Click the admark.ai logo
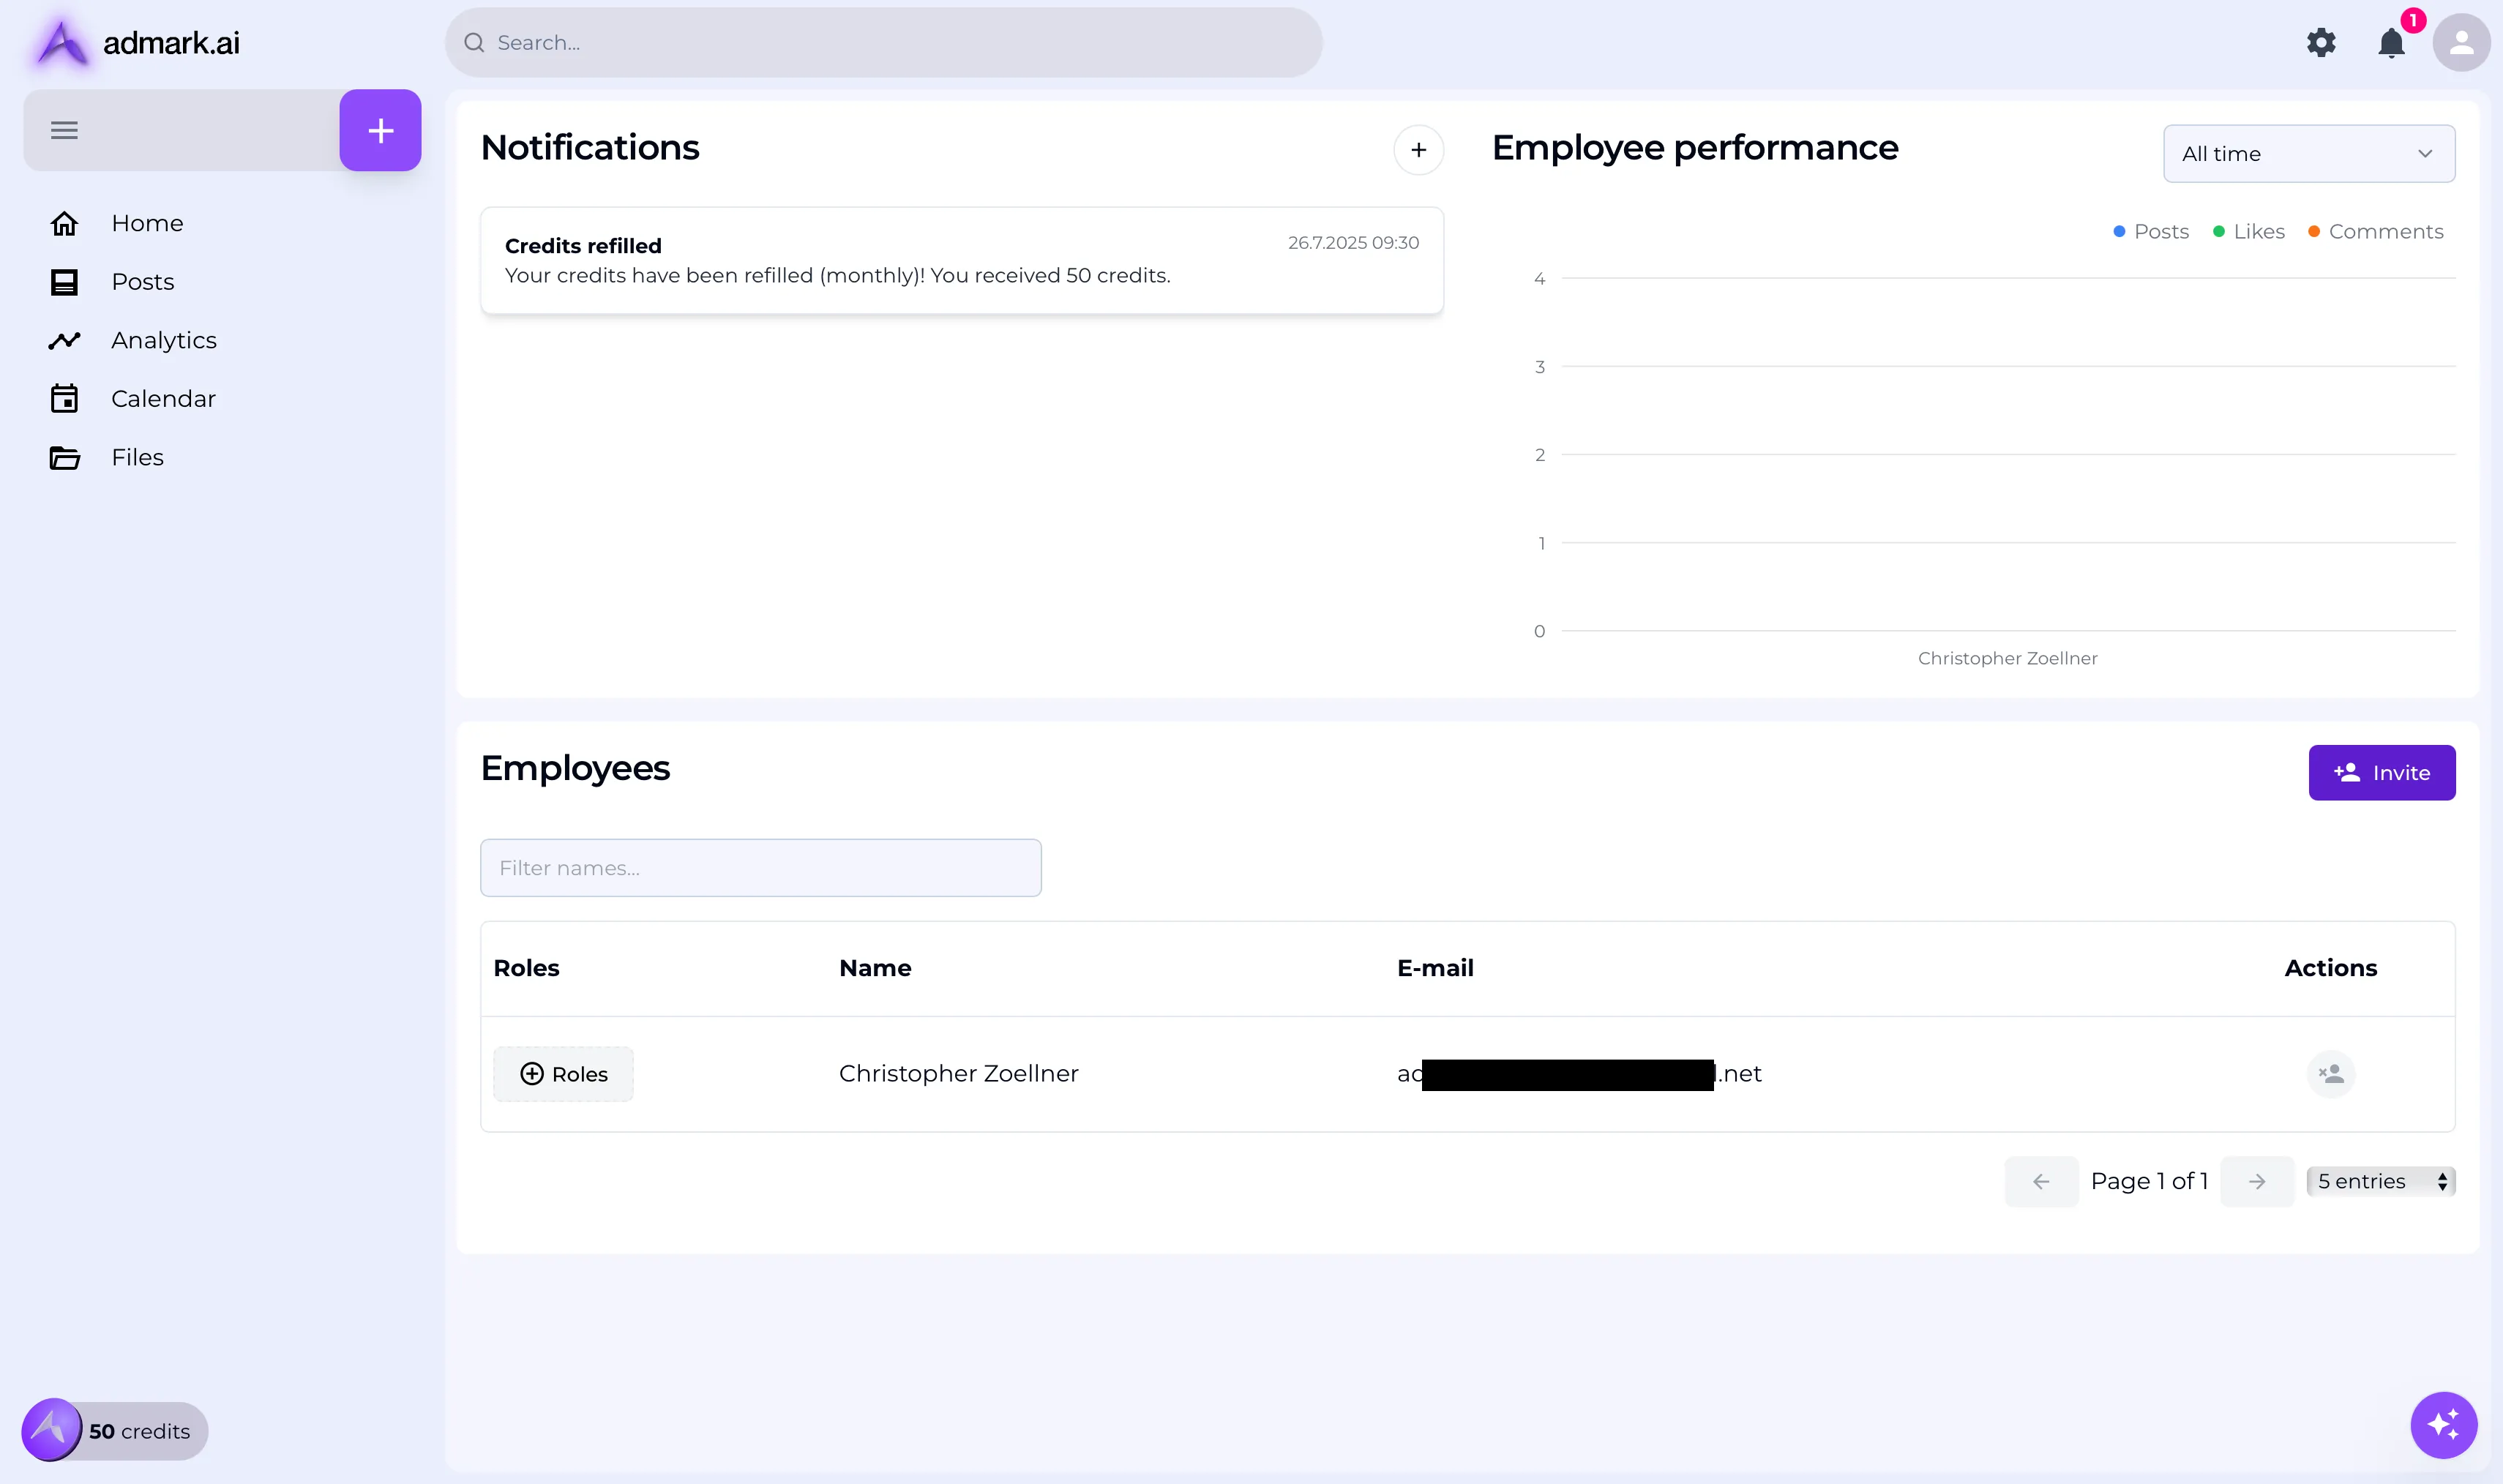 [138, 43]
